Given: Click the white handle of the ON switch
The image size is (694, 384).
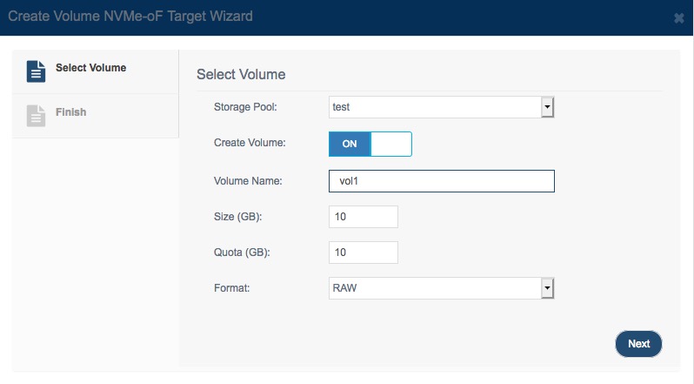Looking at the screenshot, I should [390, 144].
